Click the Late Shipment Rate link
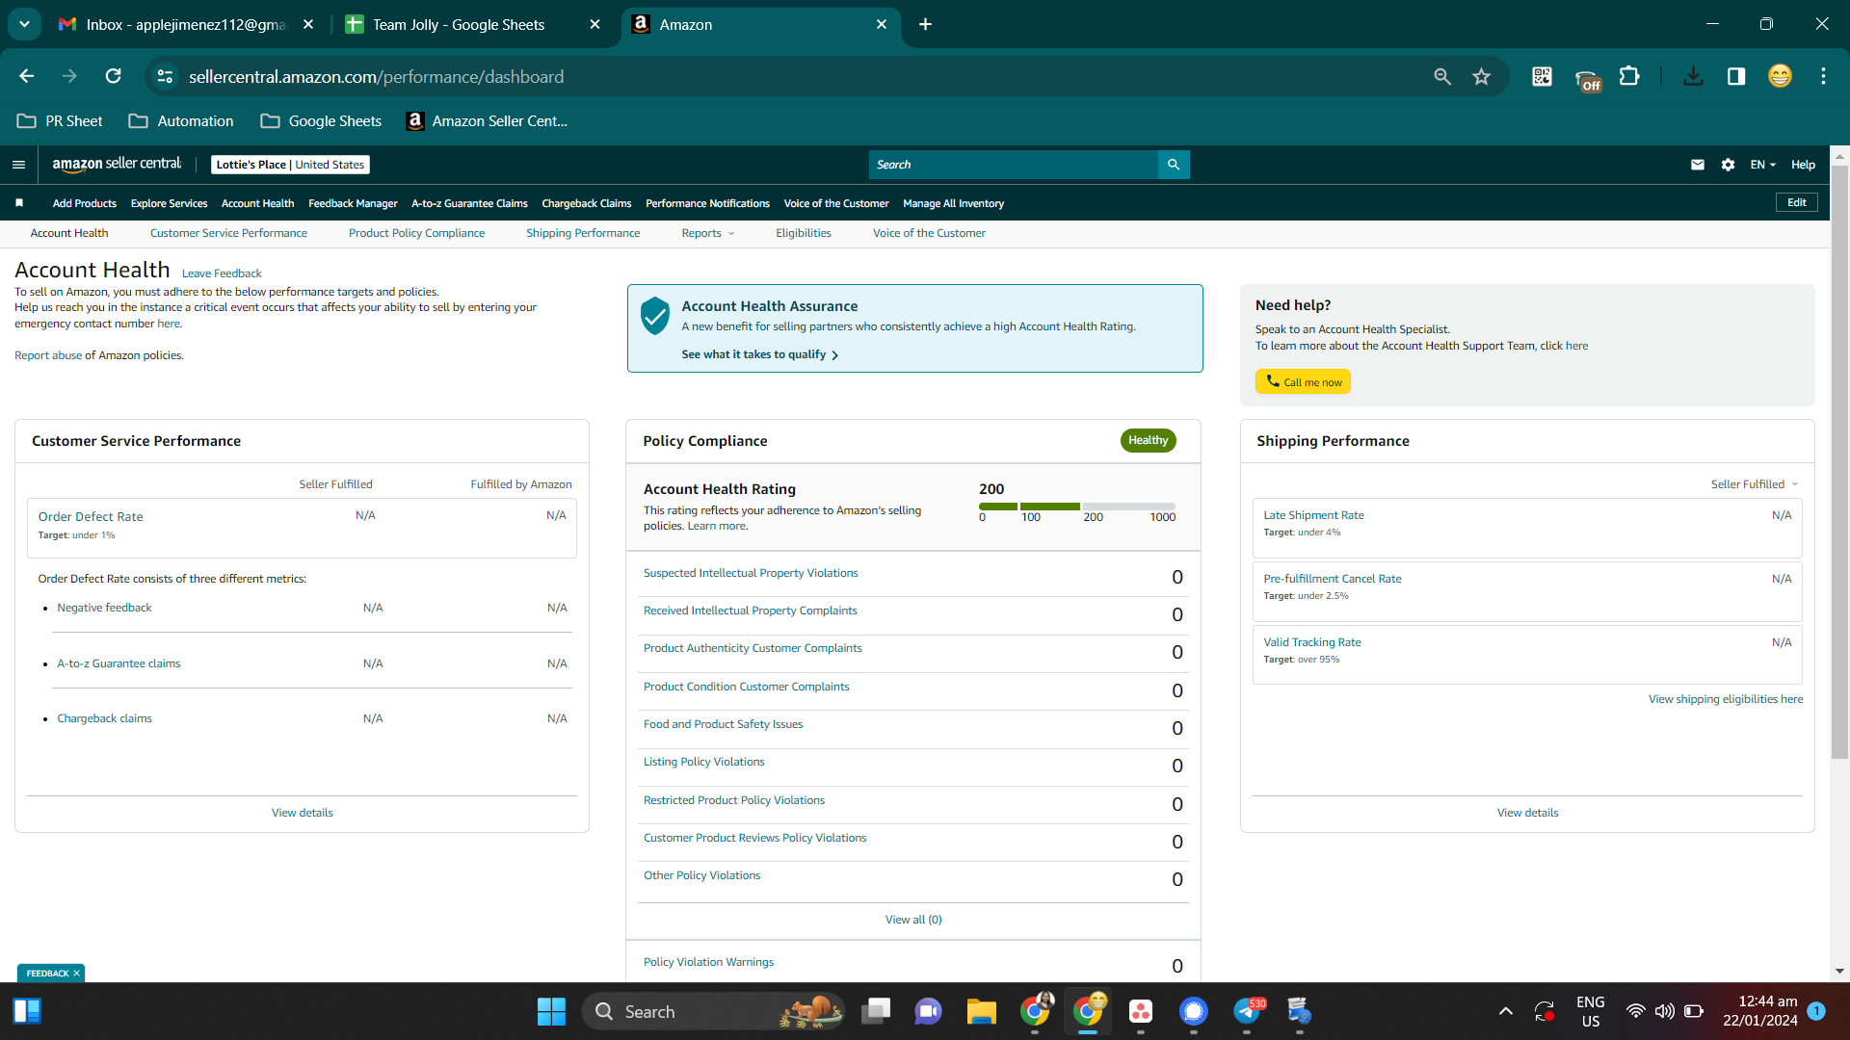 [x=1313, y=515]
